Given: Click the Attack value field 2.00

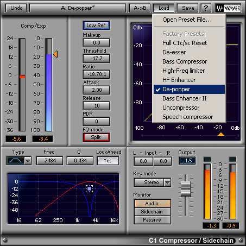Looking at the screenshot, I should 96,90.
